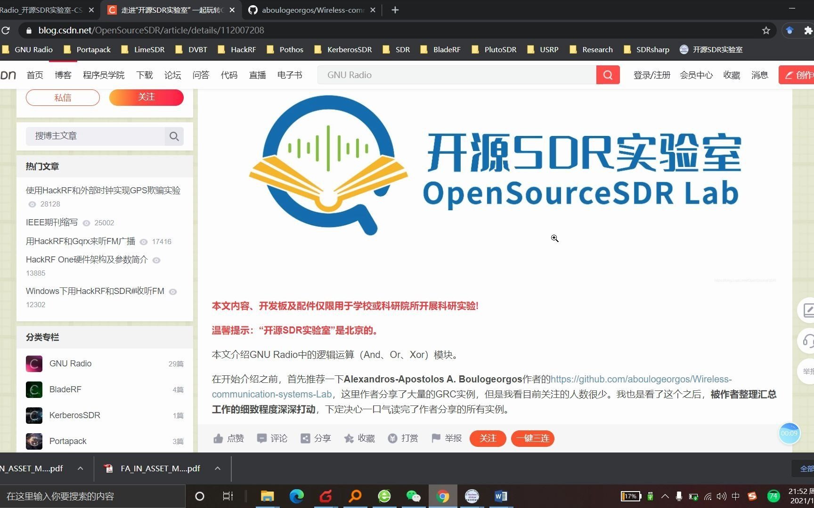Click the browser address bar URL
814x508 pixels.
point(151,30)
